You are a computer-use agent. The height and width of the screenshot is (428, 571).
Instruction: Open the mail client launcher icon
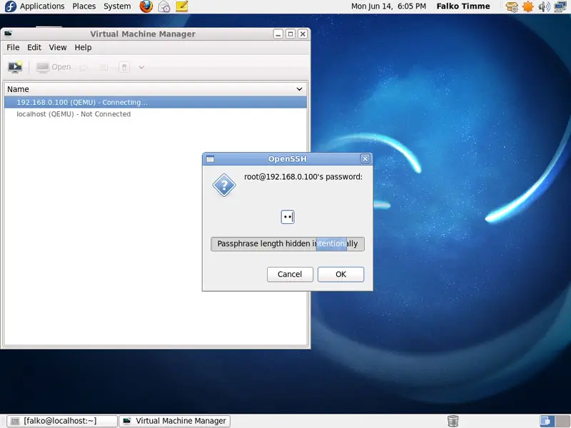pyautogui.click(x=164, y=6)
